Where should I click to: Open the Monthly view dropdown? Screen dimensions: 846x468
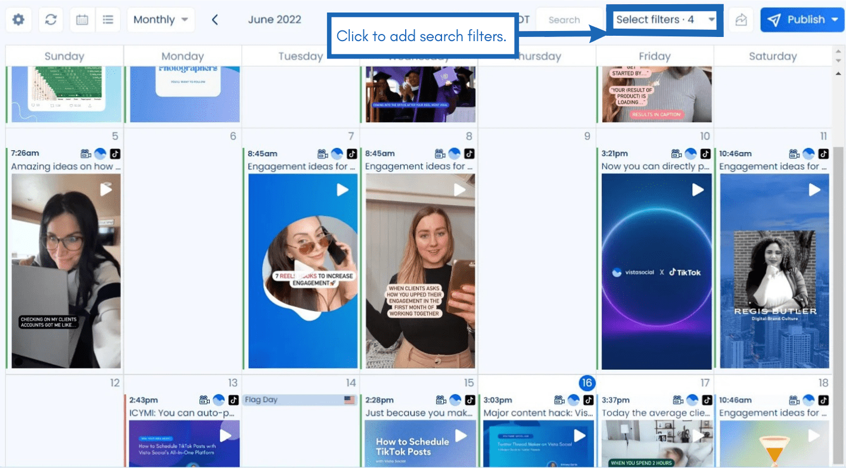(x=160, y=19)
